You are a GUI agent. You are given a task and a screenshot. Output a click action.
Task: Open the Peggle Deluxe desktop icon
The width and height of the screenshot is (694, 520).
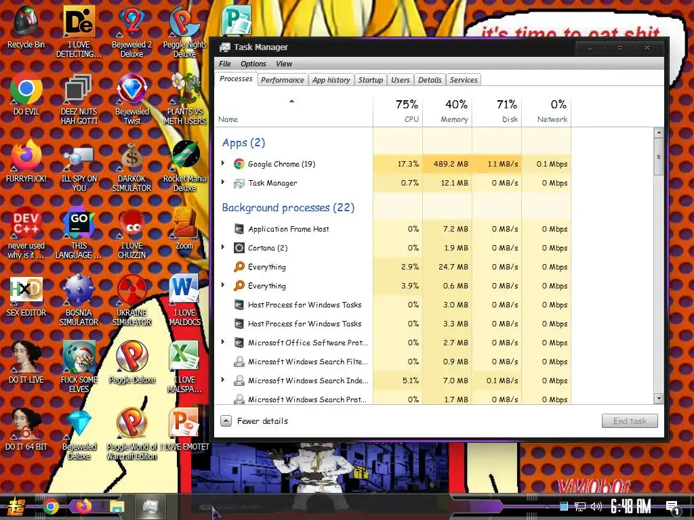131,363
